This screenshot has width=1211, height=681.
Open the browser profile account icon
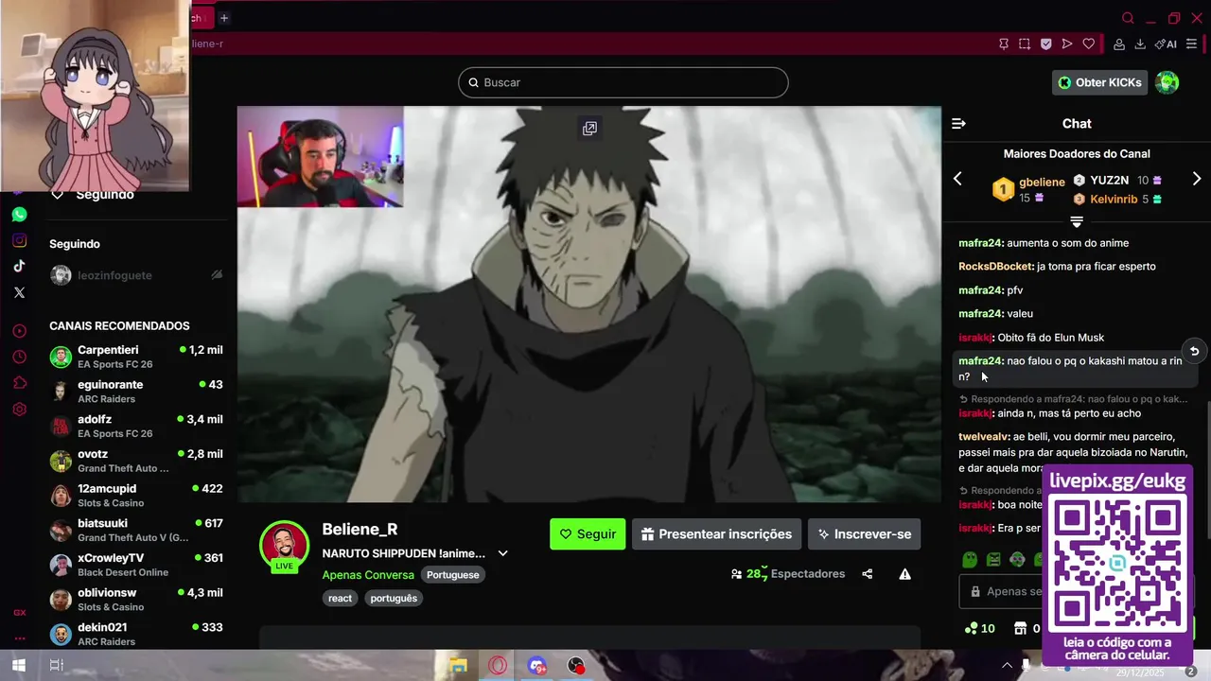[x=1119, y=44]
